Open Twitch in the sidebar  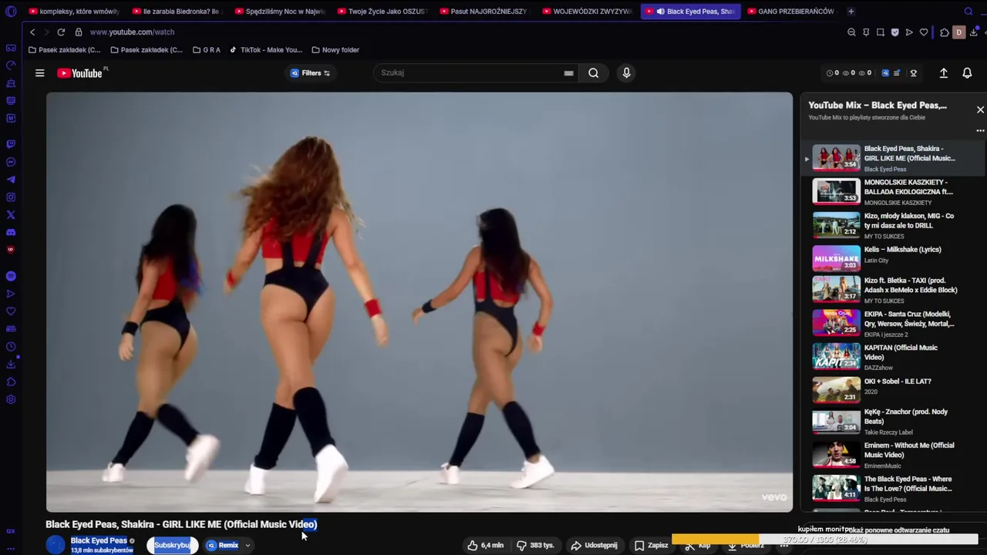(x=11, y=144)
